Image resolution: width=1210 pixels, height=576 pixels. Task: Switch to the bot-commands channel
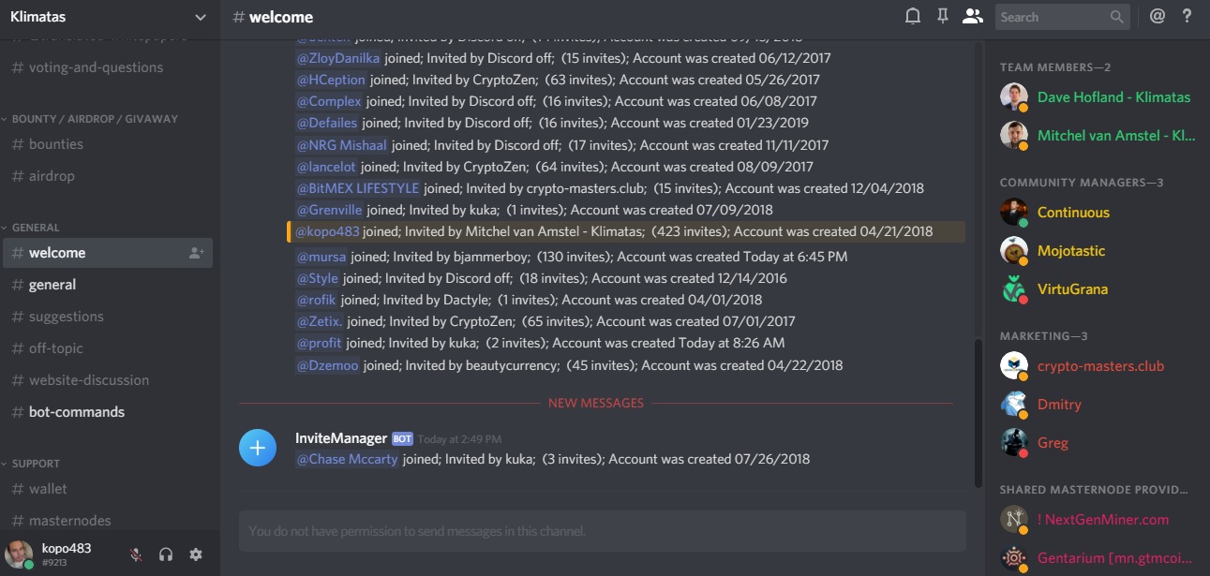pyautogui.click(x=77, y=412)
